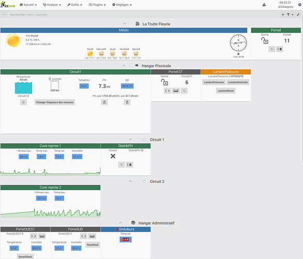Click the blue DO value badge
Viewport: 303px width, 259px height.
(x=127, y=86)
